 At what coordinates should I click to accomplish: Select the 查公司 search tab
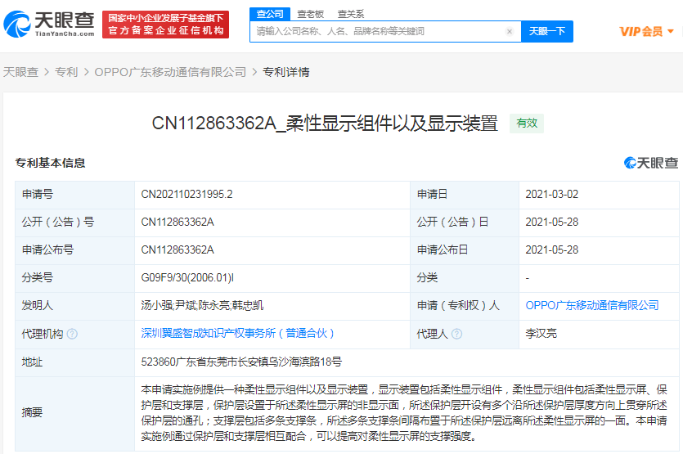click(x=270, y=14)
